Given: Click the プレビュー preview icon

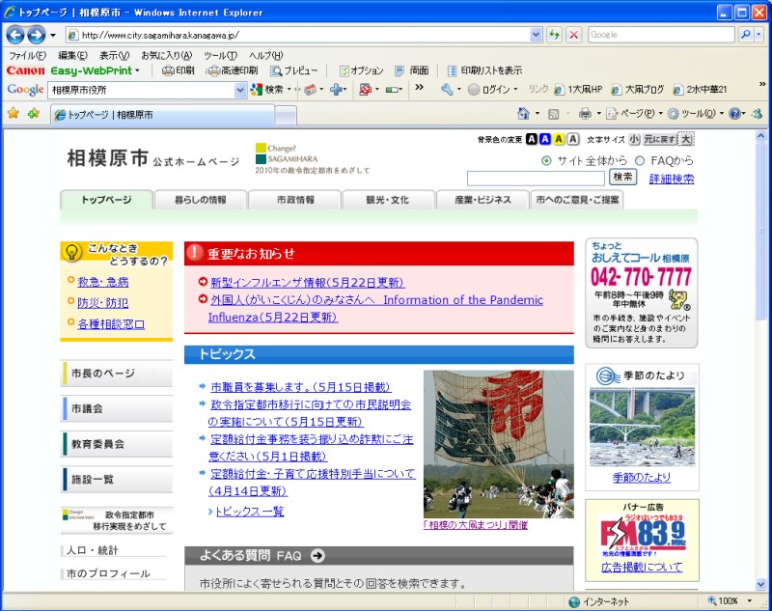Looking at the screenshot, I should (294, 71).
